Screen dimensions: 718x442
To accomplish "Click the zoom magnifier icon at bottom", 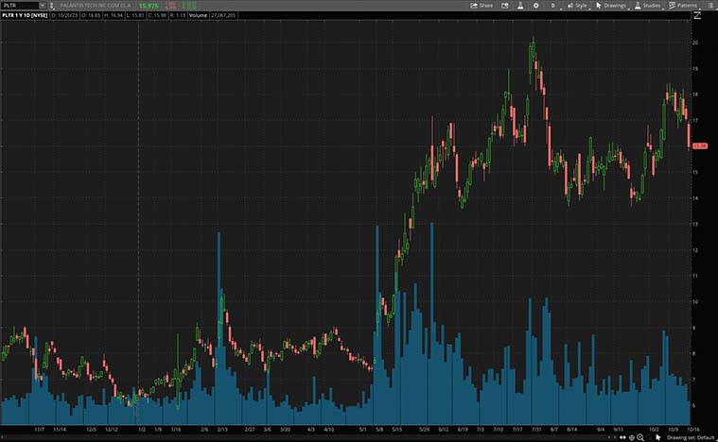I will pyautogui.click(x=640, y=437).
